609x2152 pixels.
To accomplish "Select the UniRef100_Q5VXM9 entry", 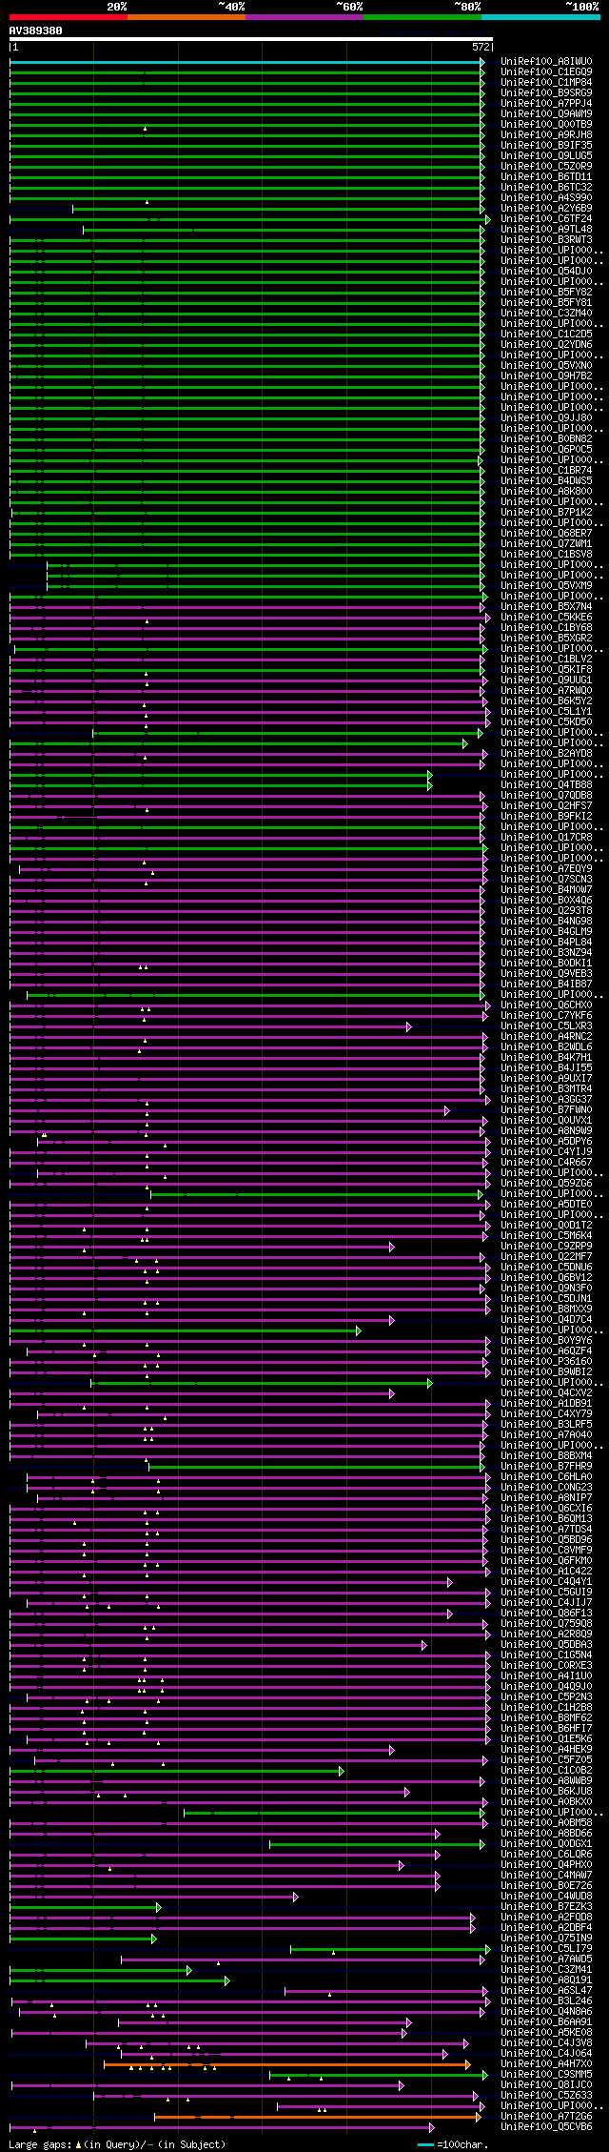I will [x=546, y=586].
